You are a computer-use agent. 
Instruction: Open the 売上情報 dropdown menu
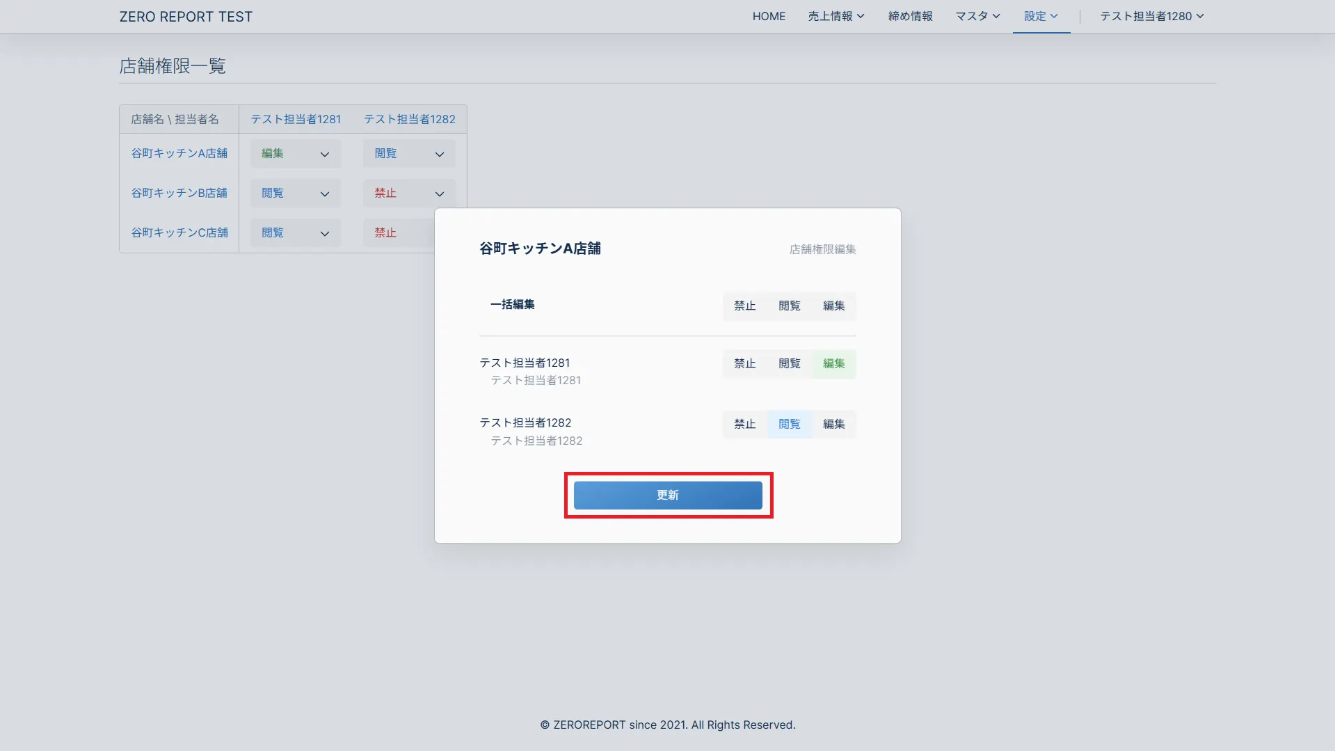[x=836, y=16]
